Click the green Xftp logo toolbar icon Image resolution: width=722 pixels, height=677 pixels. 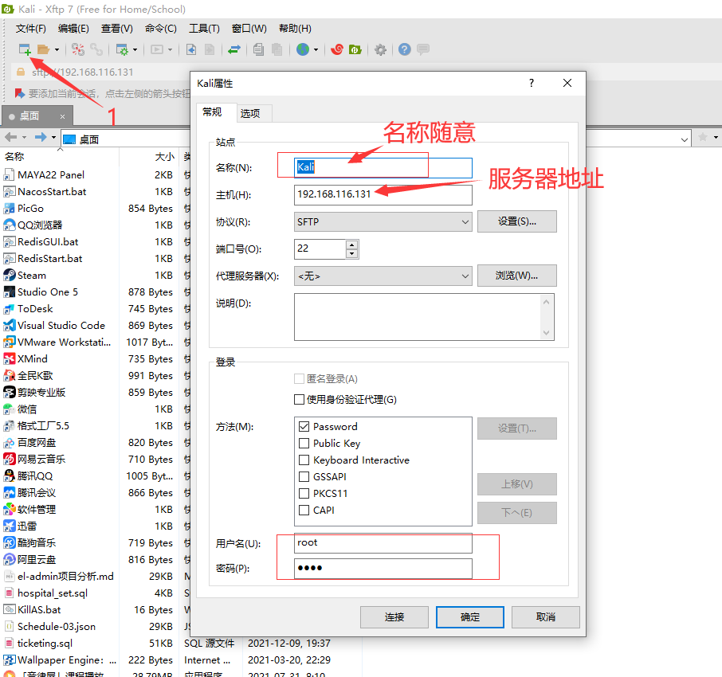pos(355,49)
